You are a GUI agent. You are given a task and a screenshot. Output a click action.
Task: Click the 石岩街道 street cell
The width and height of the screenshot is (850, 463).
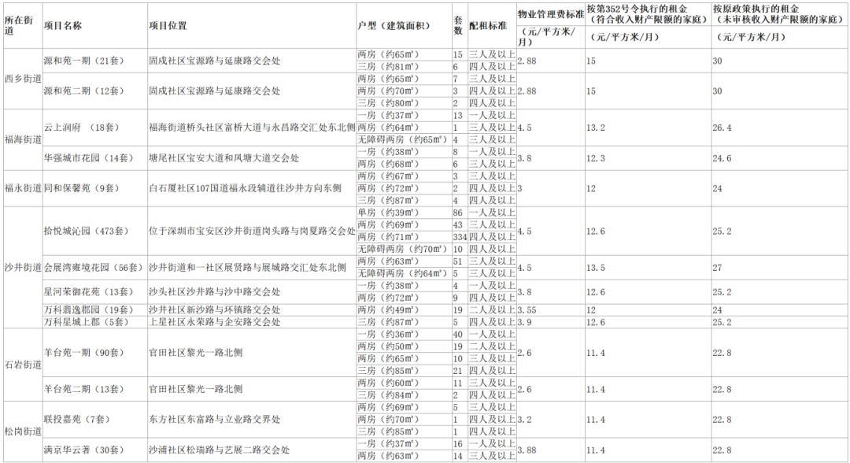pyautogui.click(x=23, y=365)
